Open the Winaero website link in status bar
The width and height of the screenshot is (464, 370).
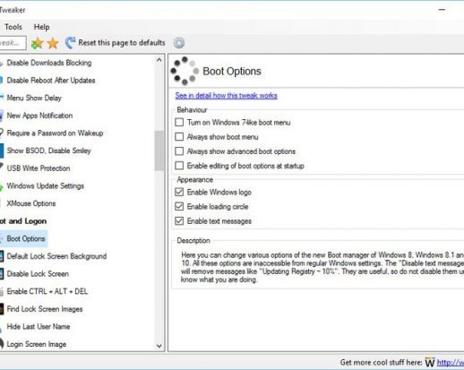tap(451, 363)
